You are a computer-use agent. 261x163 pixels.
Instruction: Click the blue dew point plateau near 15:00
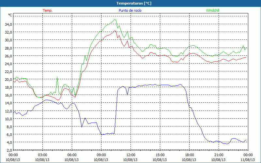pos(160,85)
